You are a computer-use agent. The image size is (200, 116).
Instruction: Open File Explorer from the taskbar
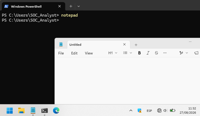[x=21, y=110]
